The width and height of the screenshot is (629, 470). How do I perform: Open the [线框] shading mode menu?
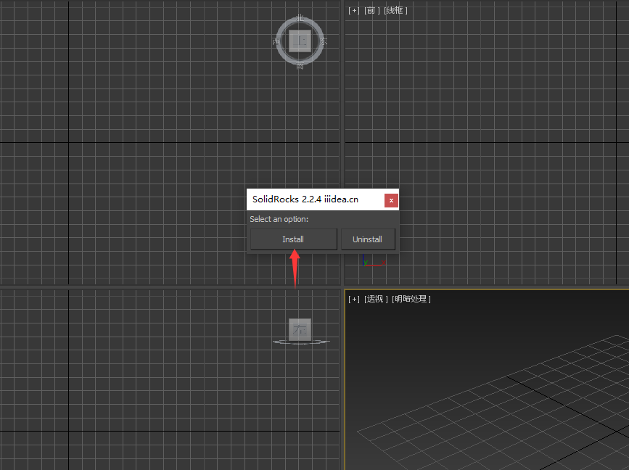(x=395, y=10)
